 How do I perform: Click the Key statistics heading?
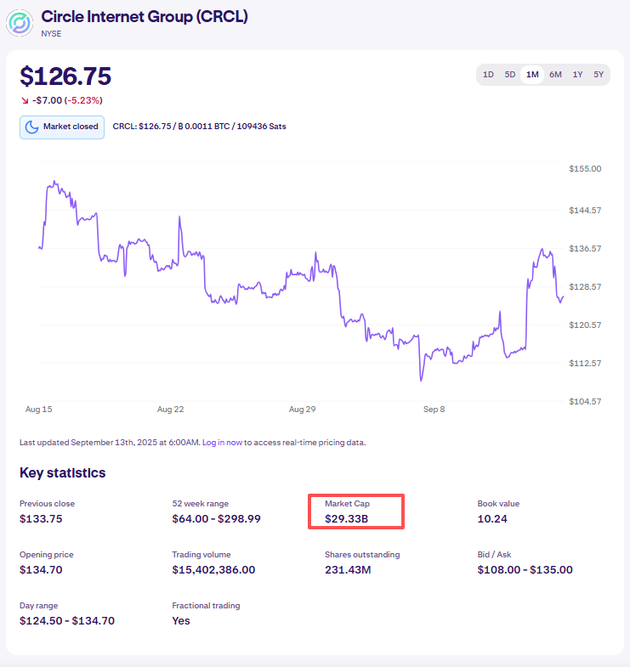[x=63, y=473]
